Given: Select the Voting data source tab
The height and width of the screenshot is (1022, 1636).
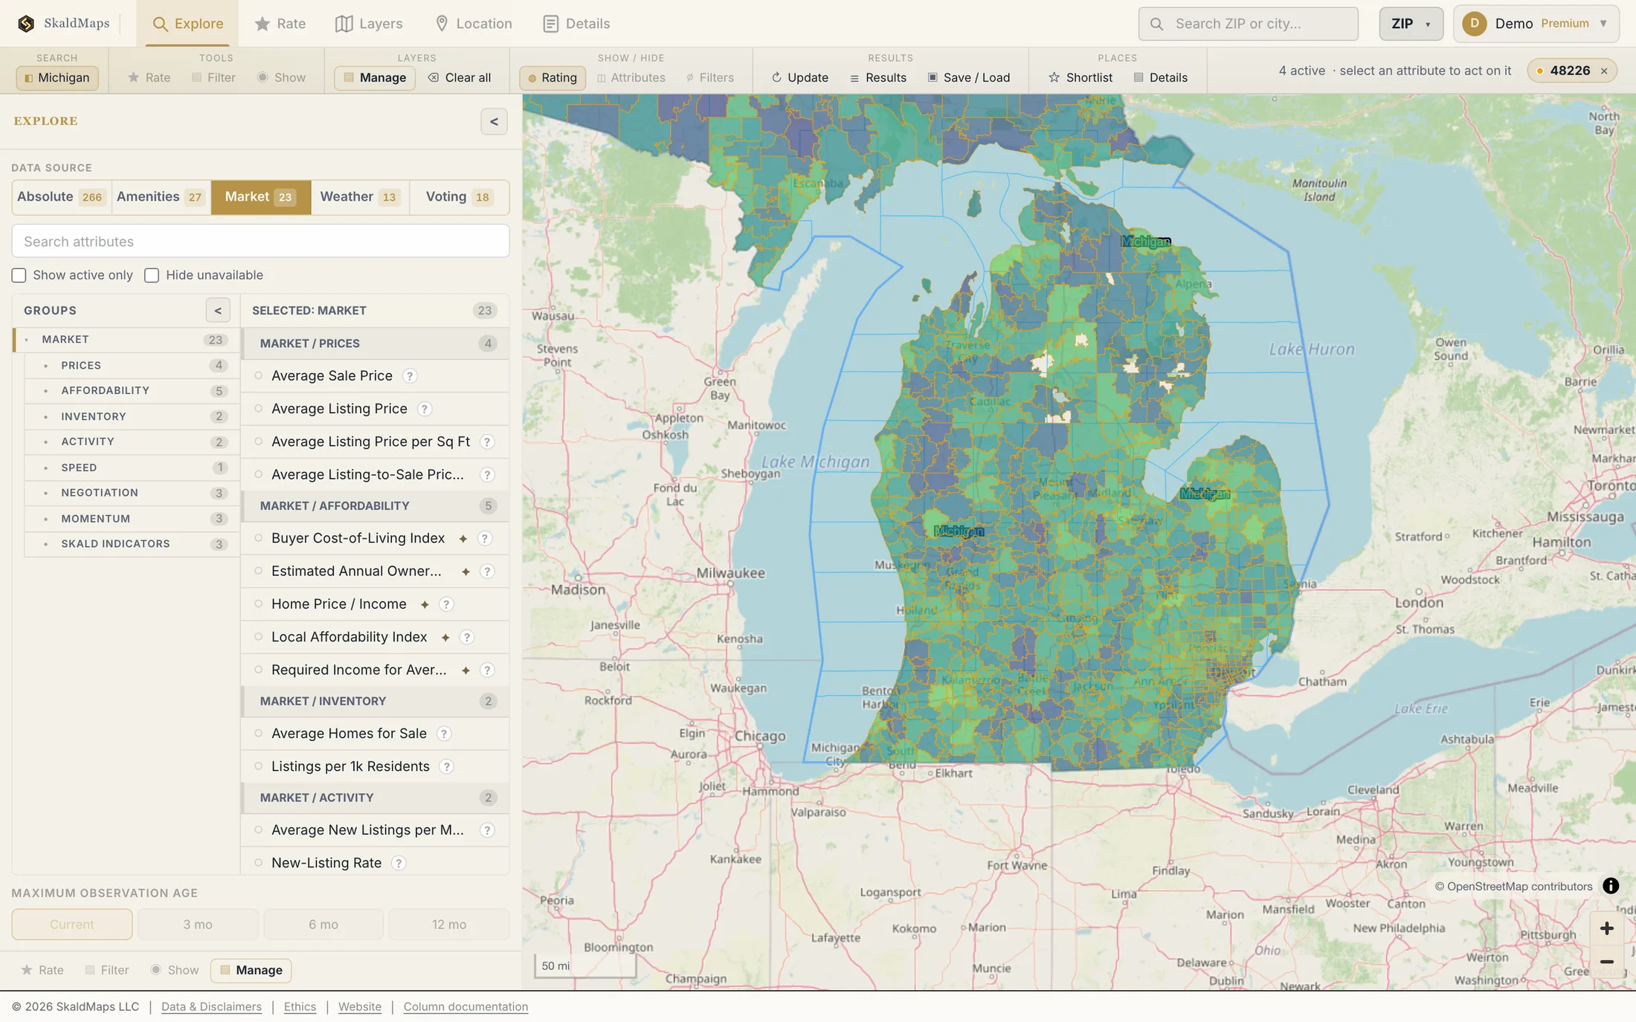Looking at the screenshot, I should click(x=459, y=197).
